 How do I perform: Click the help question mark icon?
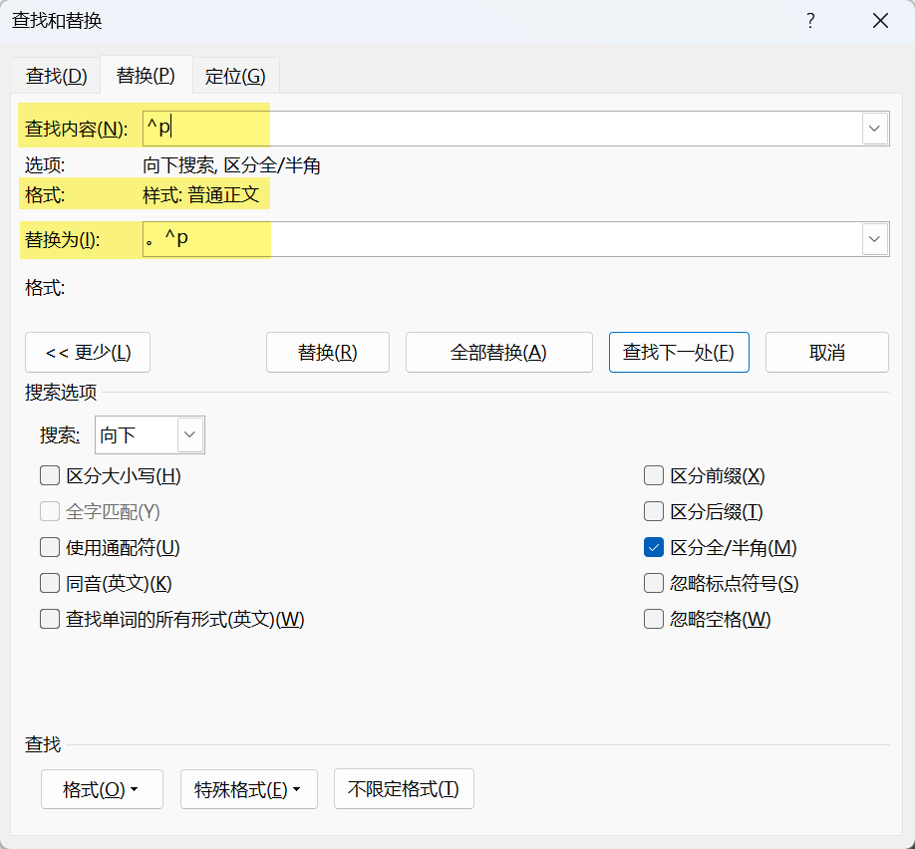[x=810, y=21]
